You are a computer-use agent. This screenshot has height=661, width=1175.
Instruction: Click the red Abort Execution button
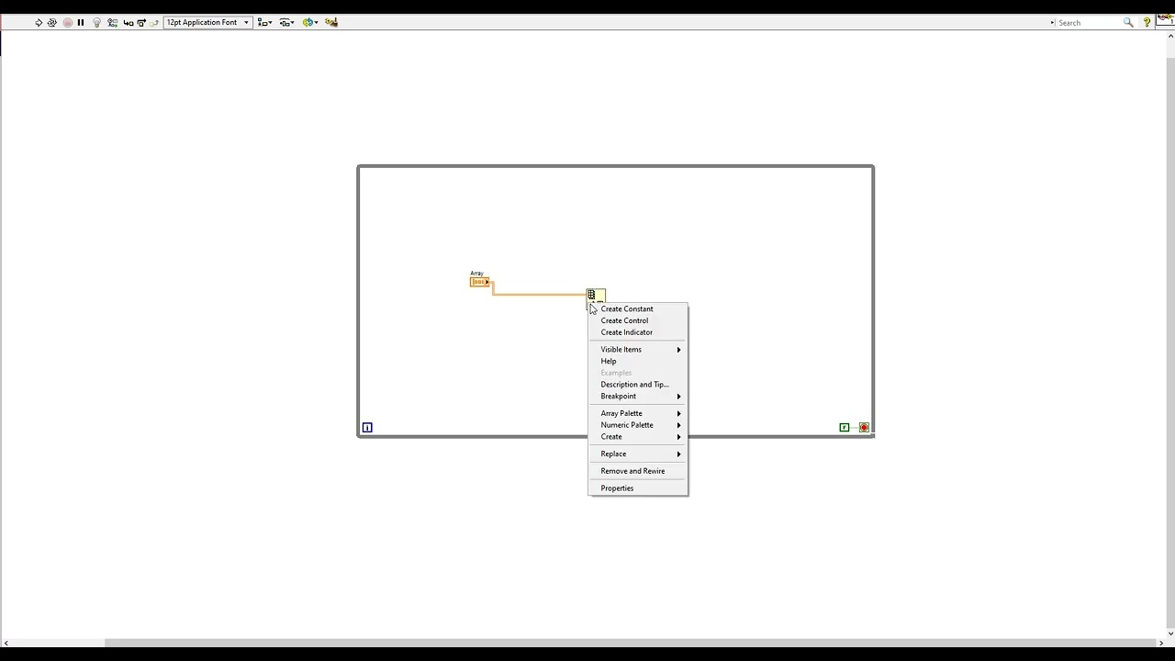67,22
